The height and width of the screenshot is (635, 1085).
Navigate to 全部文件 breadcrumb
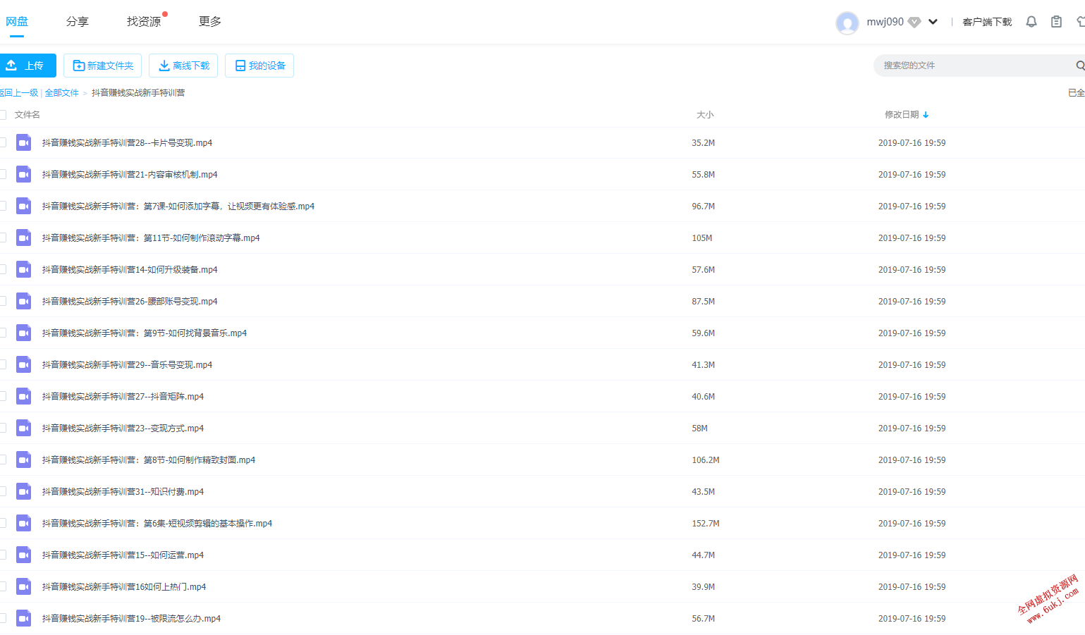pyautogui.click(x=62, y=93)
